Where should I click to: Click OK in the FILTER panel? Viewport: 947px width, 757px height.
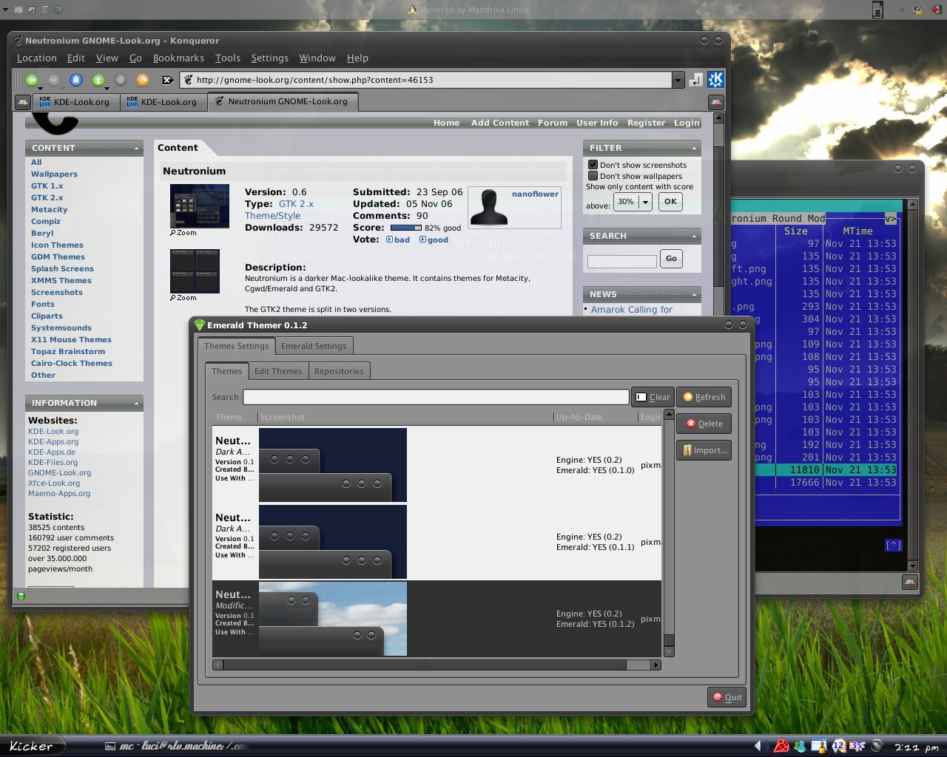coord(670,201)
